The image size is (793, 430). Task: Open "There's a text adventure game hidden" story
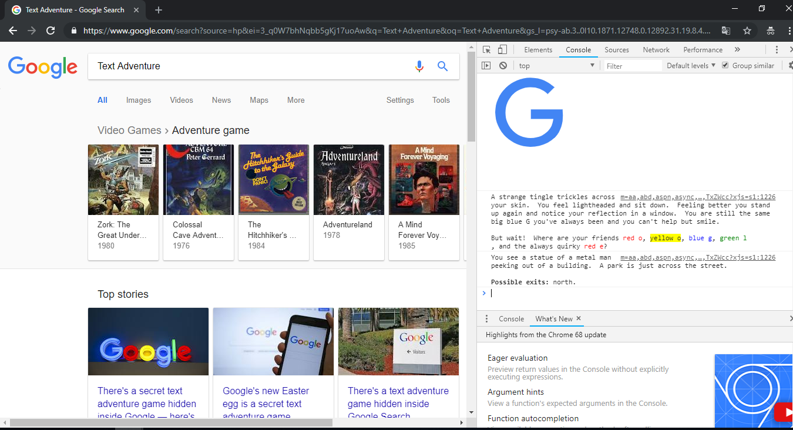pyautogui.click(x=398, y=404)
